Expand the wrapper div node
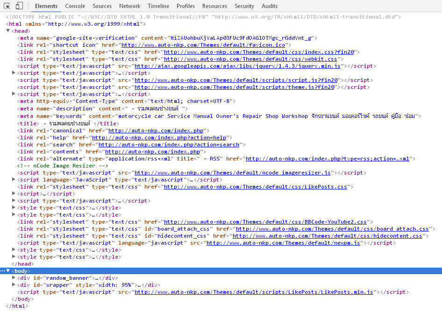442x313 pixels. coord(14,285)
